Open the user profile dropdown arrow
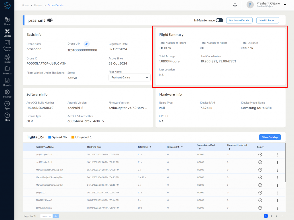This screenshot has height=220, width=294. [x=285, y=5]
